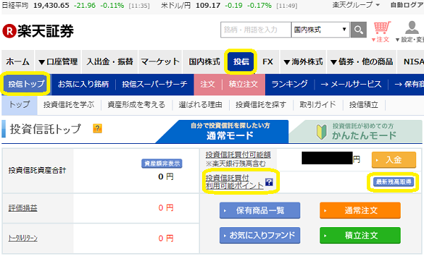Image resolution: width=424 pixels, height=256 pixels.
Task: Select 投信トップ in the sub menu
Action: coord(26,84)
